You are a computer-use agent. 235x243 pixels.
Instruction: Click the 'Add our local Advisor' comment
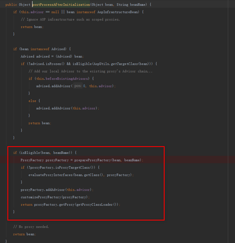90,71
